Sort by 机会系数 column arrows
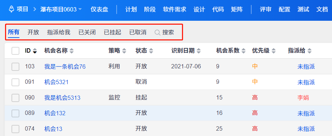This screenshot has height=136, width=332. (x=244, y=51)
